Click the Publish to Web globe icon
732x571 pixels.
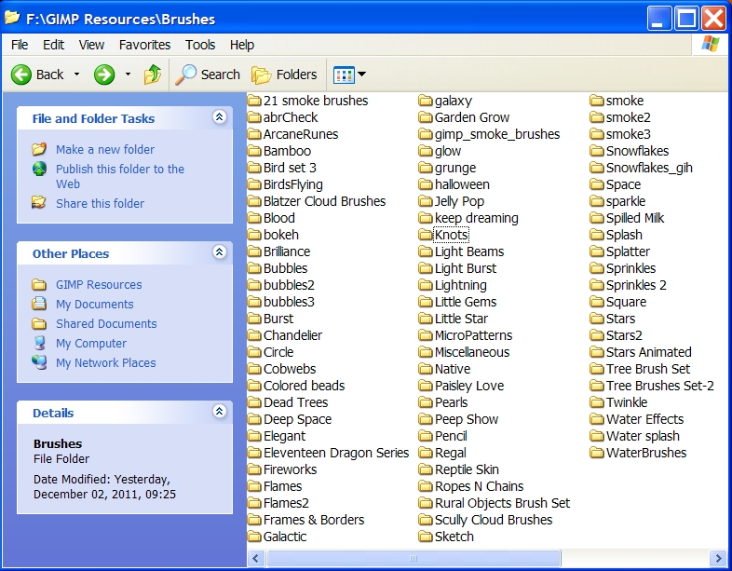[x=39, y=169]
